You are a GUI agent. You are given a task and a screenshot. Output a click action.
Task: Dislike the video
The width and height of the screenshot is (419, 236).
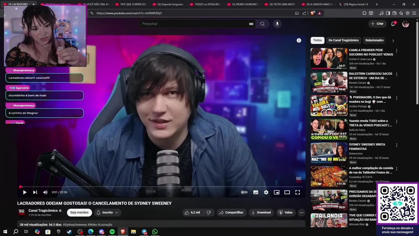coord(209,212)
